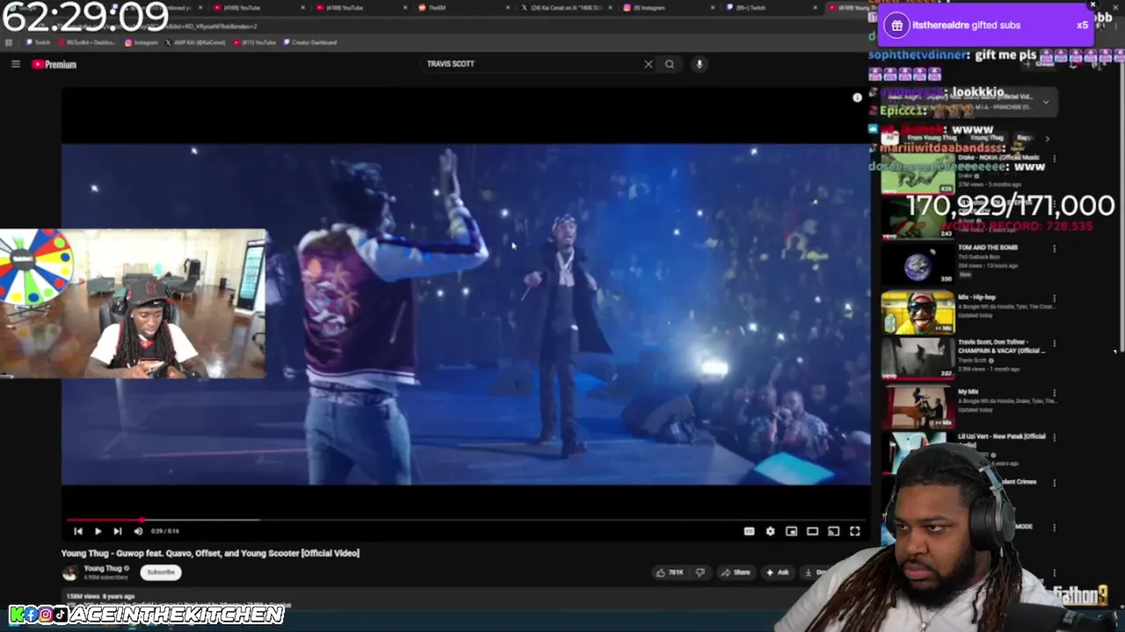Select the 'Young Thug' filter chip
Screen dimensions: 1125x632
point(986,138)
